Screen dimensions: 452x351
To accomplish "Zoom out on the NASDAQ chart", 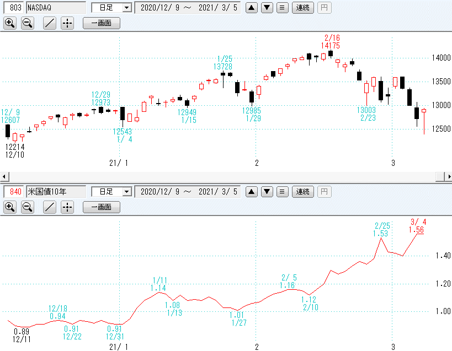I will (x=27, y=23).
